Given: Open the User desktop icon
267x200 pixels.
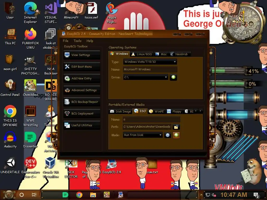Looking at the screenshot, I should click(x=10, y=10).
